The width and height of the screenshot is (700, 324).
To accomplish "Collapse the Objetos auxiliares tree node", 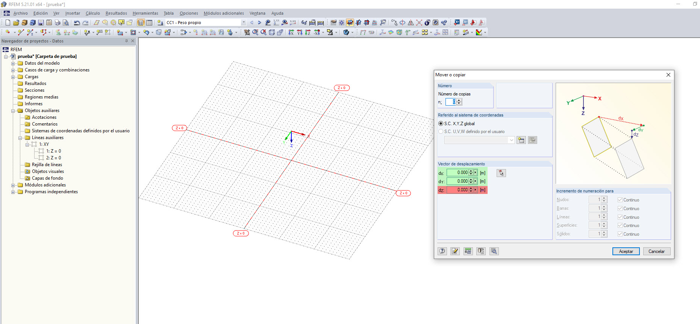I will pos(13,111).
